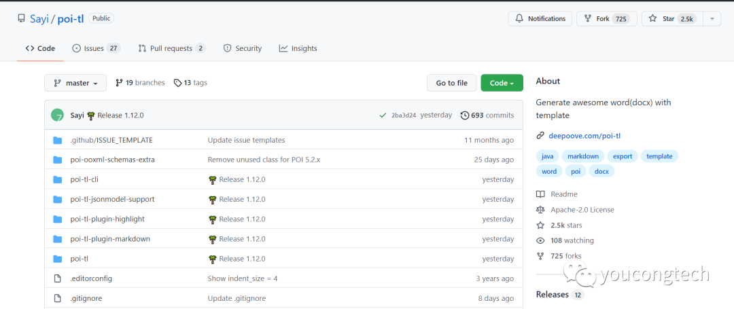Open 'Remove unused class for POI 5.2.x' commit

pyautogui.click(x=264, y=160)
